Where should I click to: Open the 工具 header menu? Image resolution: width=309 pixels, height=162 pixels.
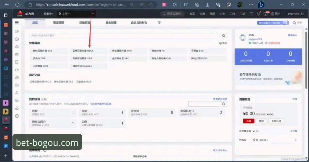pyautogui.click(x=232, y=14)
